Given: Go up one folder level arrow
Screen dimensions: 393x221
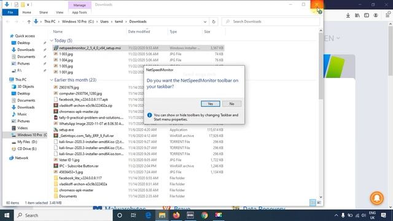Looking at the screenshot, I should [x=29, y=22].
